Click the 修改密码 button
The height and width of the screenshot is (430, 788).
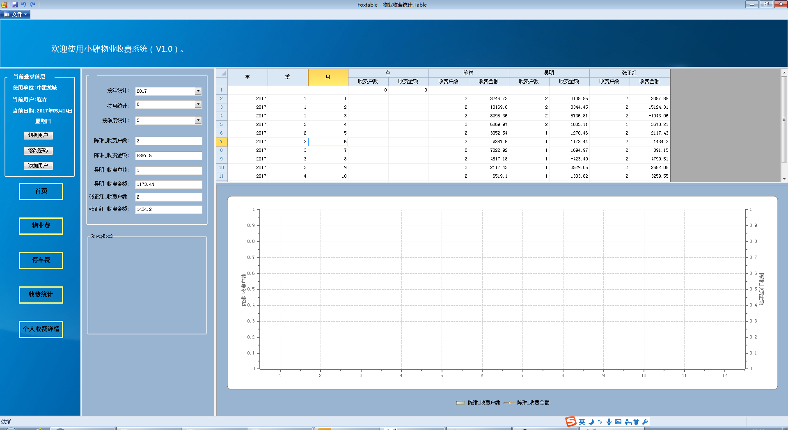tap(38, 150)
